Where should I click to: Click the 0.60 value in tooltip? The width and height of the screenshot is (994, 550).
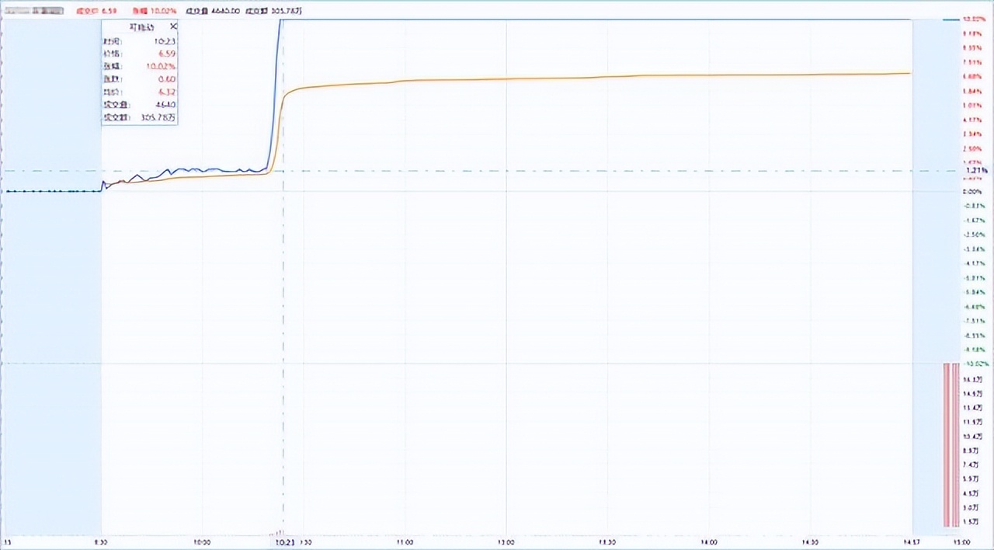(166, 79)
